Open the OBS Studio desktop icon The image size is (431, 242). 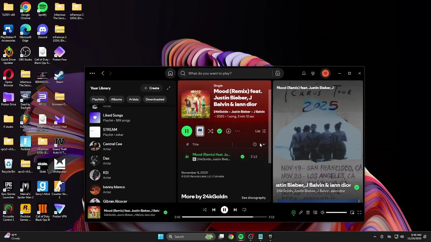[x=26, y=54]
